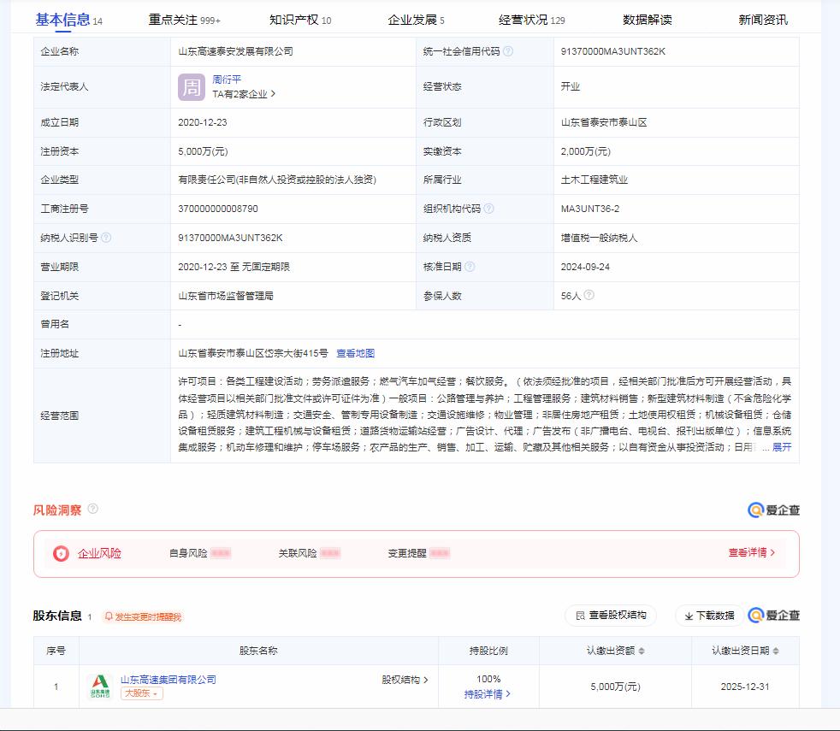
Task: Open the 经营状况 tab
Action: pos(530,20)
